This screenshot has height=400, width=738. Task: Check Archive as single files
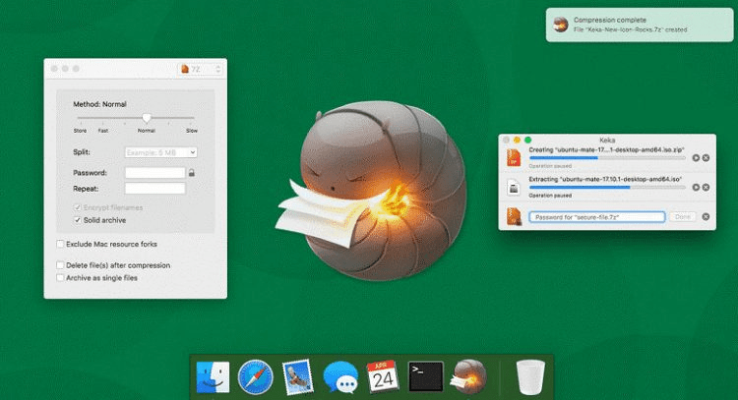60,278
